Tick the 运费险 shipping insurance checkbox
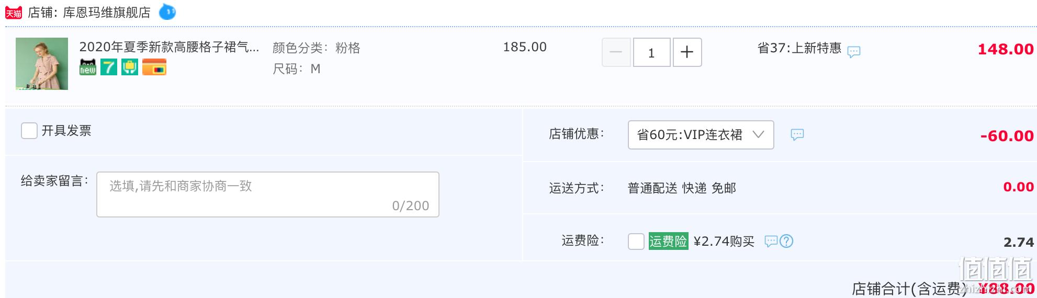Screen dimensions: 1037x298 pyautogui.click(x=636, y=241)
